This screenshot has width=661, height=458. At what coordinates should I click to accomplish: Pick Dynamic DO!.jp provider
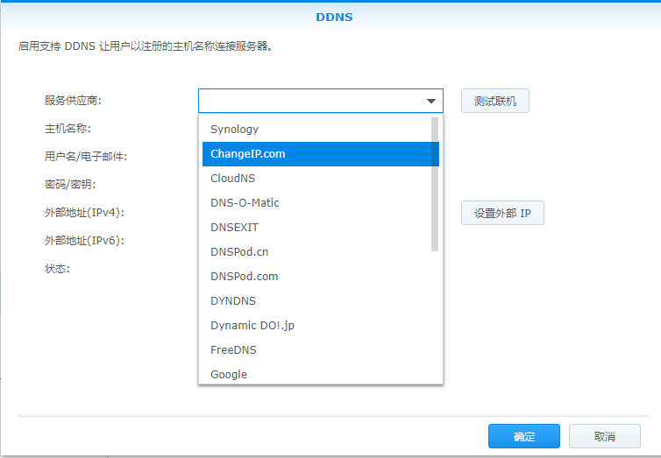pyautogui.click(x=321, y=326)
